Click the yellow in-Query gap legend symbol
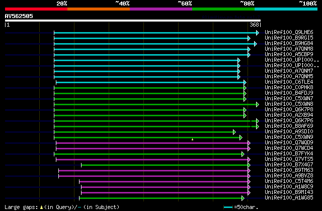Screen dimensions: 322x211 (x=41, y=207)
